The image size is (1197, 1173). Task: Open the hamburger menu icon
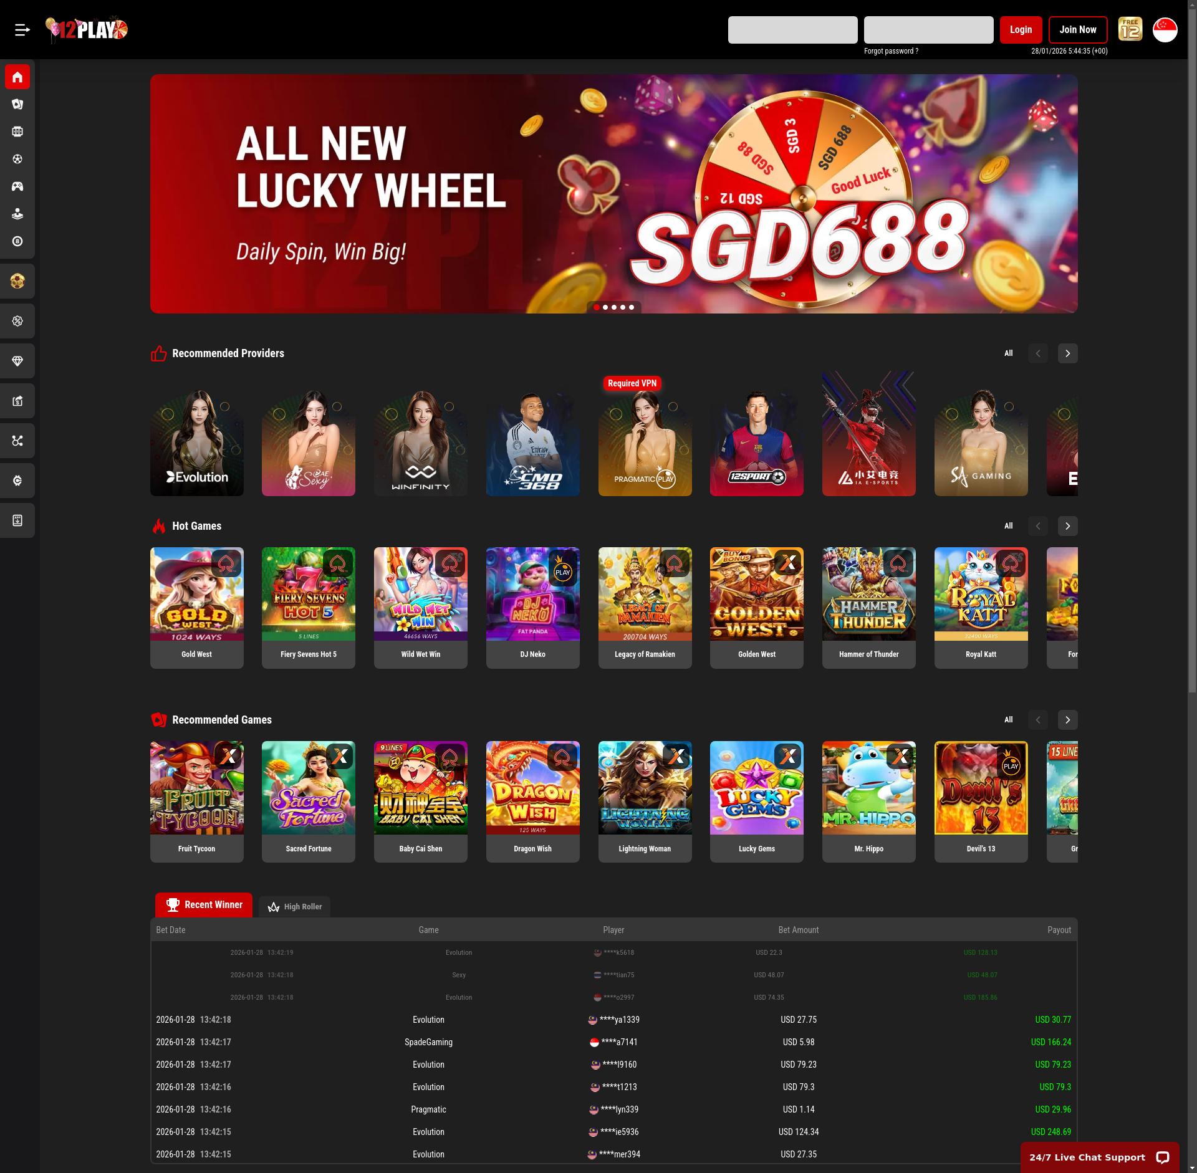22,30
